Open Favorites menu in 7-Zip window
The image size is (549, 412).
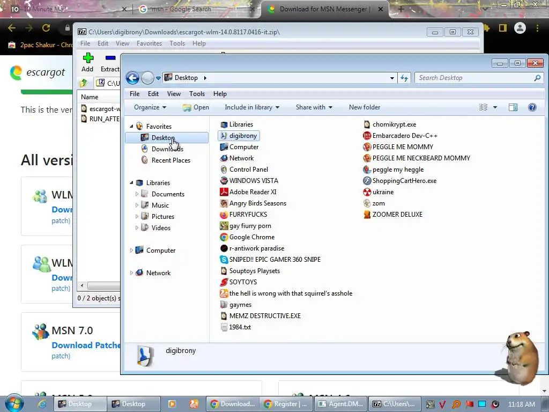click(149, 43)
